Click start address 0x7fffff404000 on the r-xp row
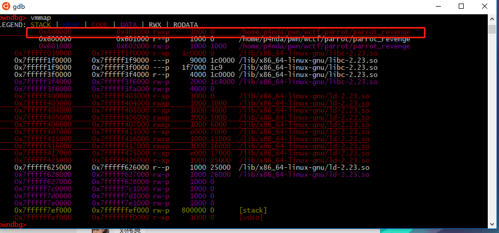The height and width of the screenshot is (233, 499). click(x=43, y=110)
